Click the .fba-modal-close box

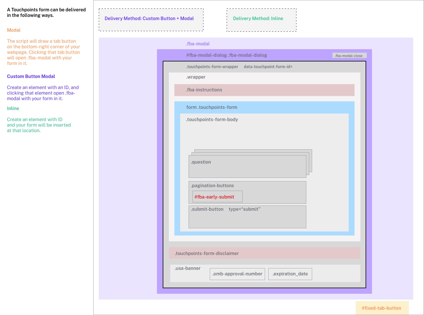349,56
